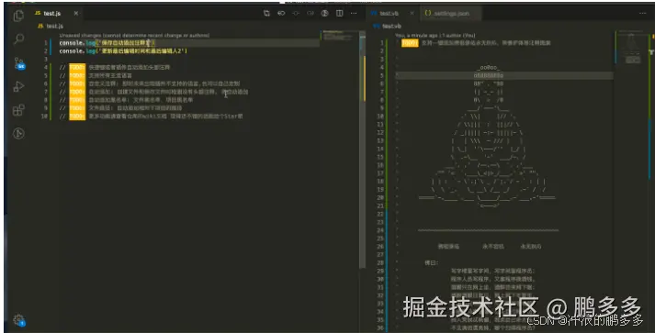Click the fourth icon in the left editor toolbar

(311, 14)
